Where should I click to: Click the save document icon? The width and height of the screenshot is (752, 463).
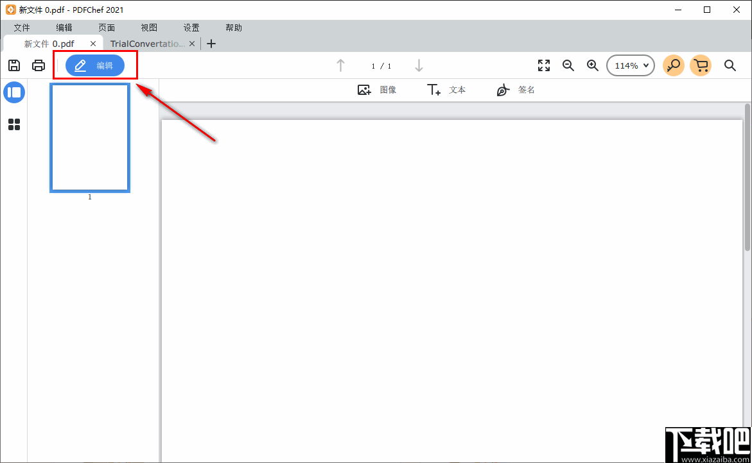[x=14, y=65]
